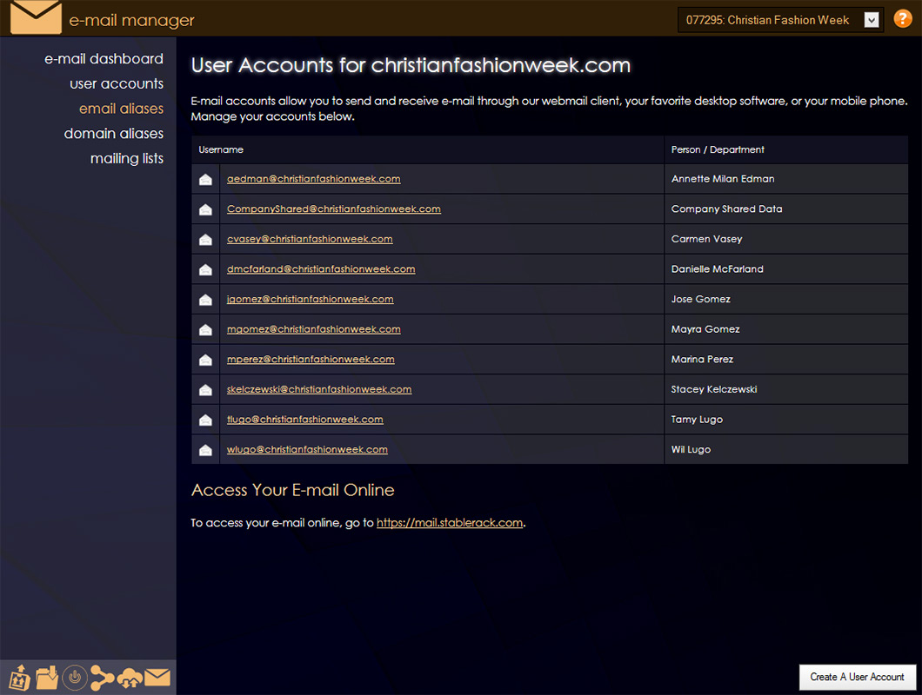Screen dimensions: 922x695
Task: Navigate to mailing lists in sidebar
Action: tap(126, 159)
